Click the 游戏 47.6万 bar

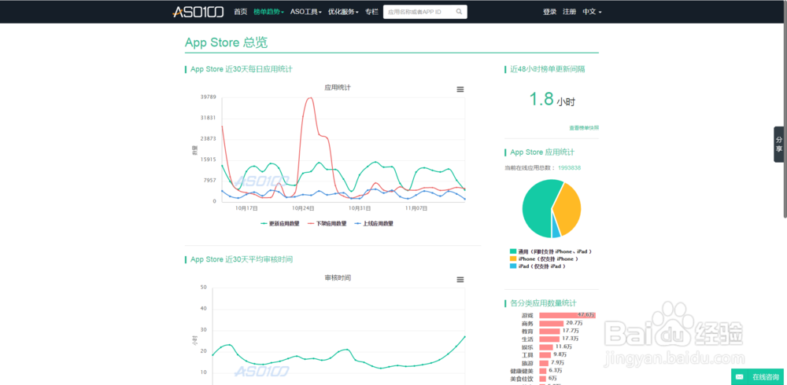pos(567,315)
